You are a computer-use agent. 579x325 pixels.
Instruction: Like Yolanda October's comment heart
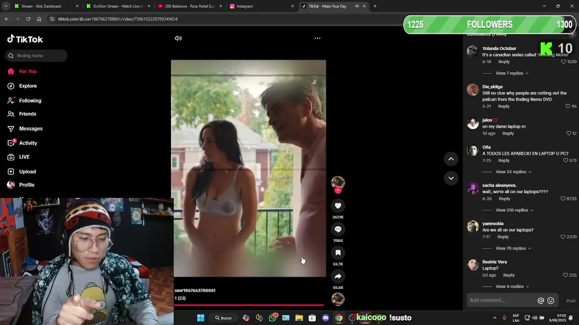(x=564, y=62)
